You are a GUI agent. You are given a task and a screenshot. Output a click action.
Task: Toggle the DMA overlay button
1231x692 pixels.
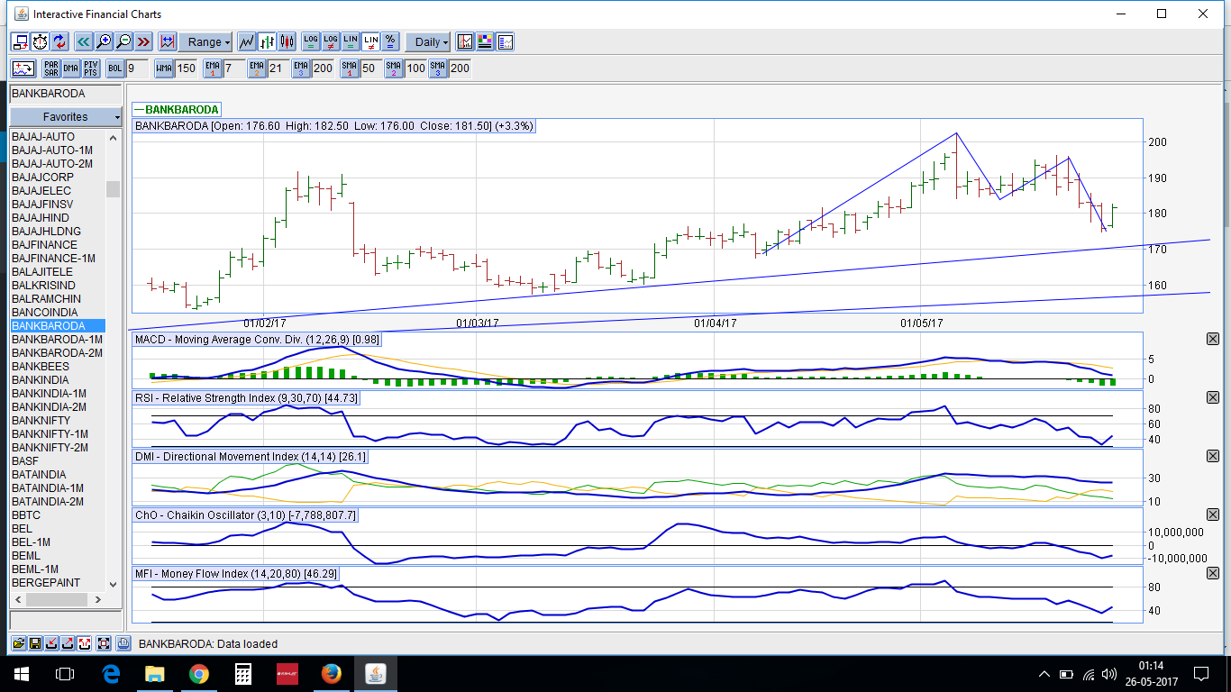71,68
